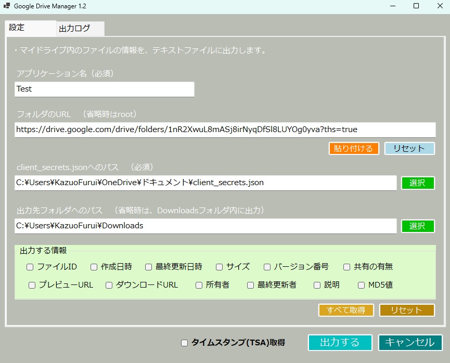The width and height of the screenshot is (450, 363).
Task: Select the 設定 tab
Action: (30, 28)
